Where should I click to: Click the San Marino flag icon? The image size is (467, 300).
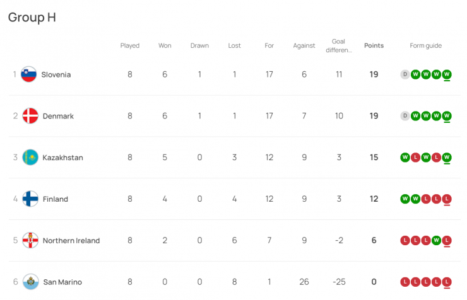click(x=30, y=282)
